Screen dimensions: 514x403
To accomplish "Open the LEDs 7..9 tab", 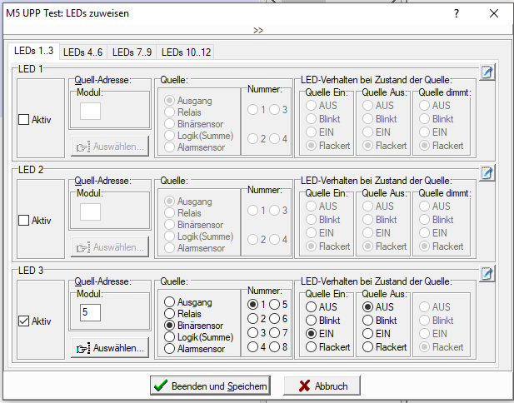I will [x=132, y=52].
